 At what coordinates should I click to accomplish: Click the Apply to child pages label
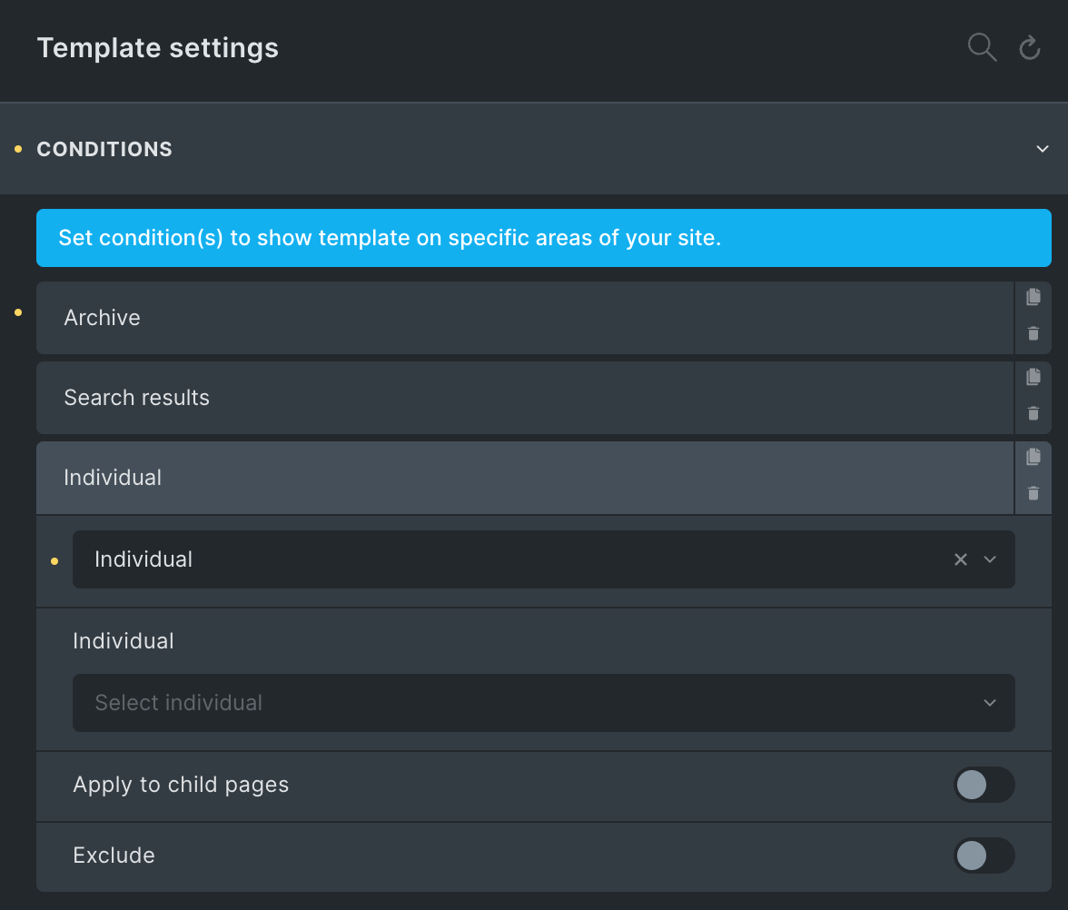pos(181,785)
